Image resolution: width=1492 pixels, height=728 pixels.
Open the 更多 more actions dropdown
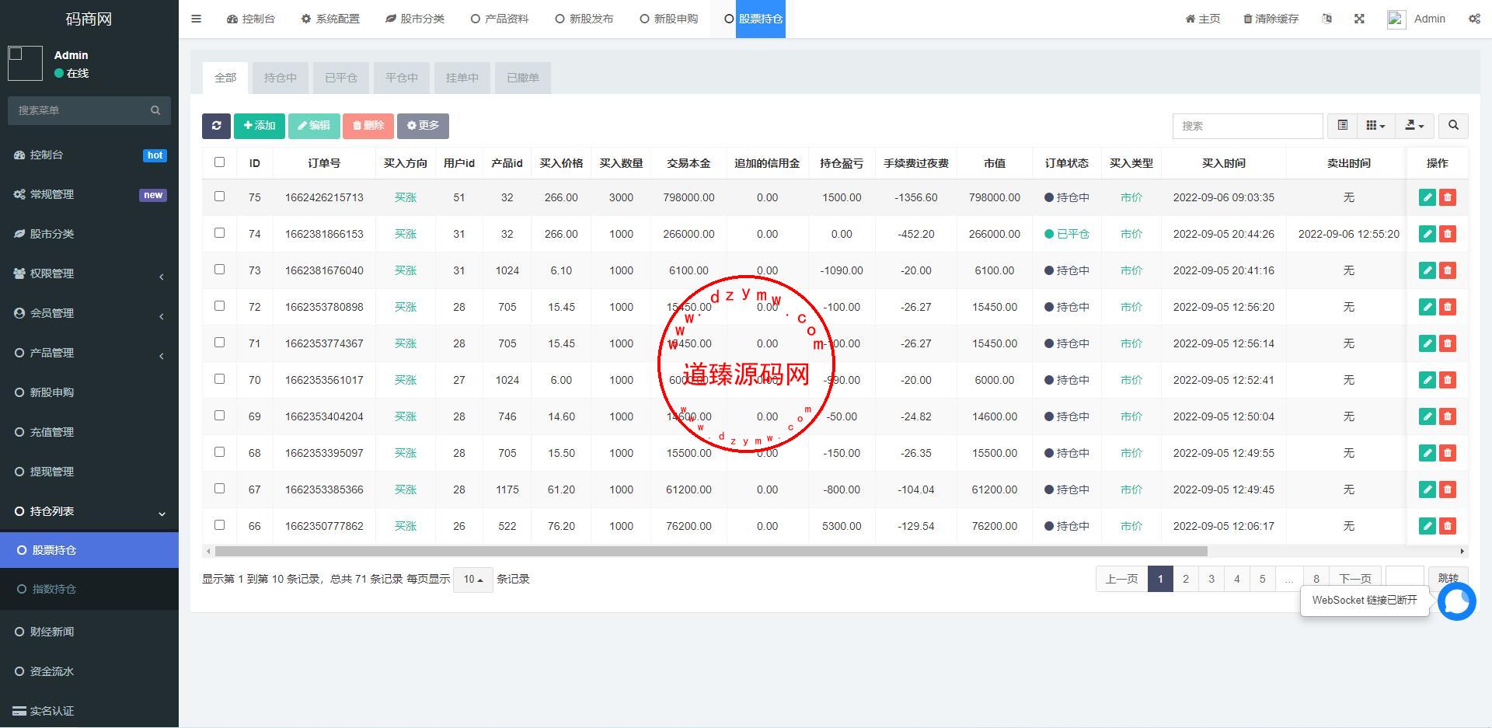pyautogui.click(x=423, y=126)
